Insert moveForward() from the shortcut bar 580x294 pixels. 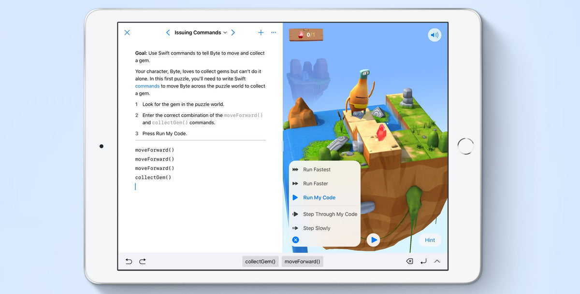(x=303, y=261)
